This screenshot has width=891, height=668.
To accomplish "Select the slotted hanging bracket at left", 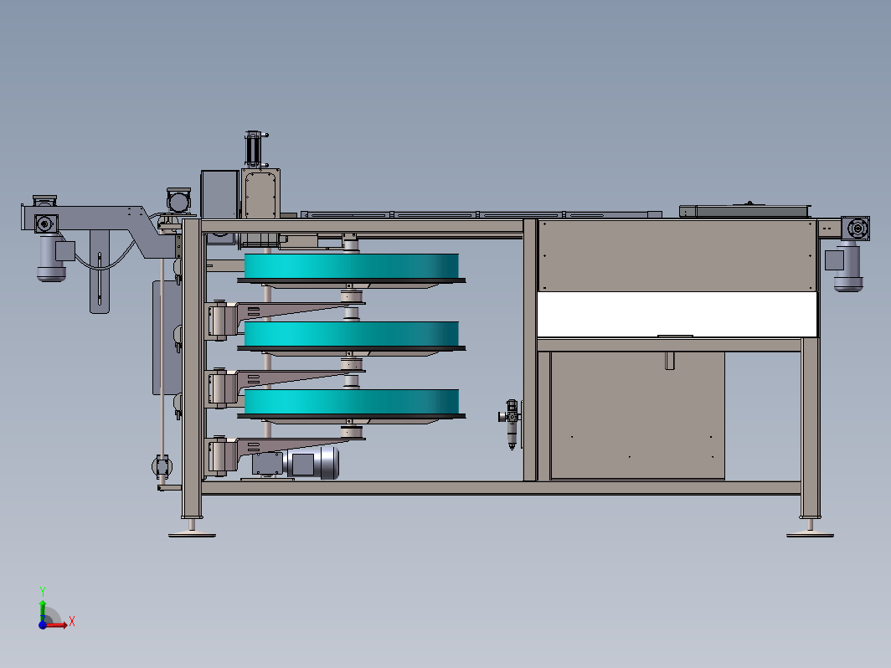I will click(100, 272).
